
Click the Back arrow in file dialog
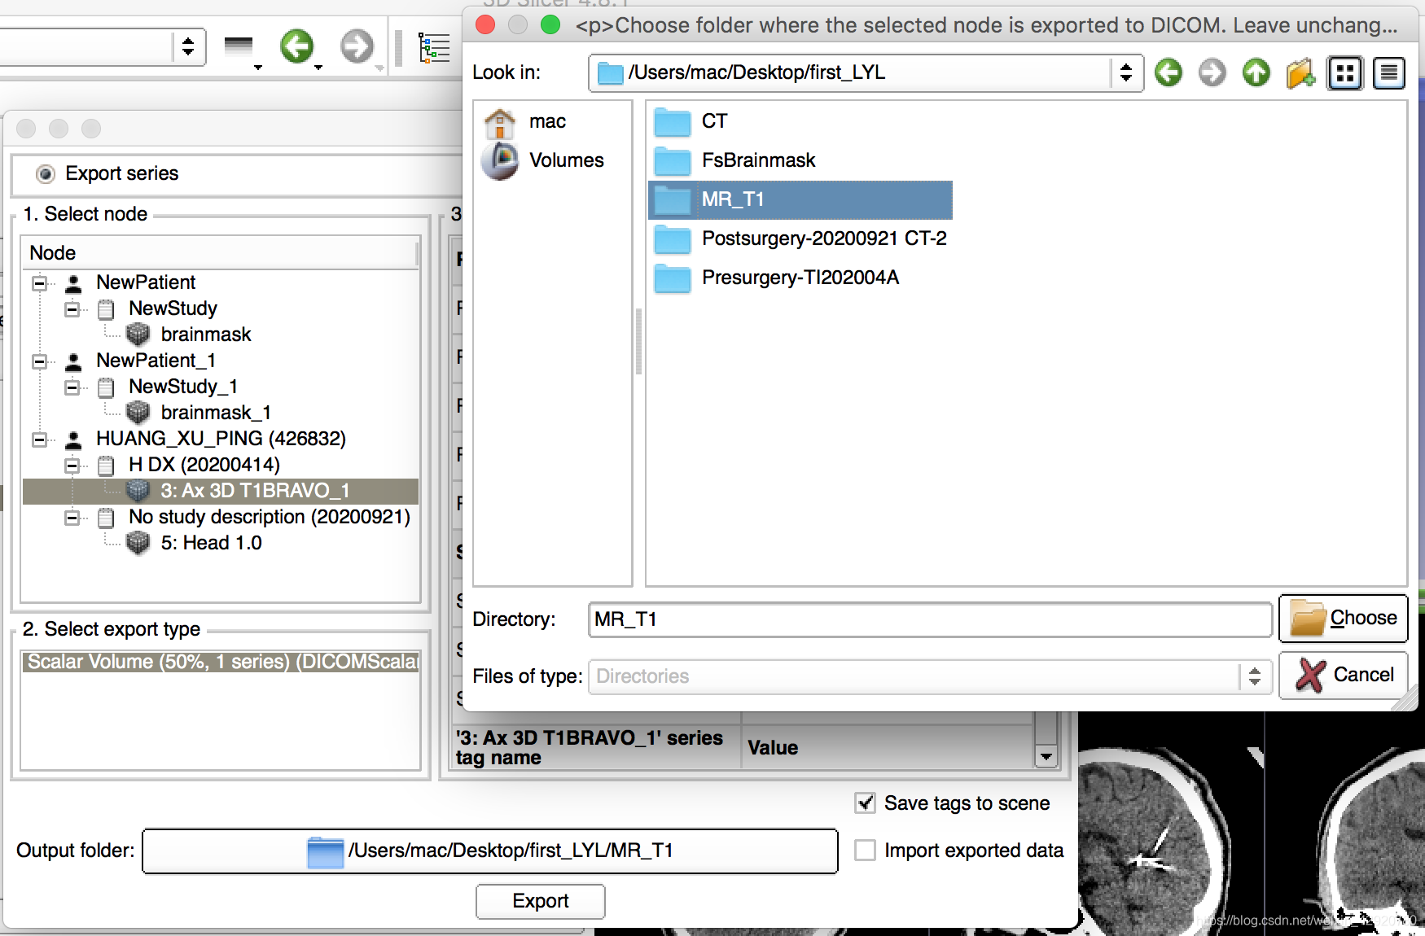point(1168,72)
